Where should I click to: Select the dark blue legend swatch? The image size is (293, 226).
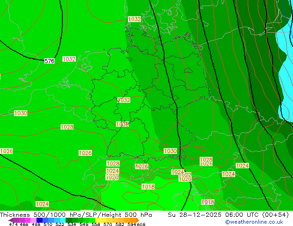pyautogui.click(x=39, y=220)
